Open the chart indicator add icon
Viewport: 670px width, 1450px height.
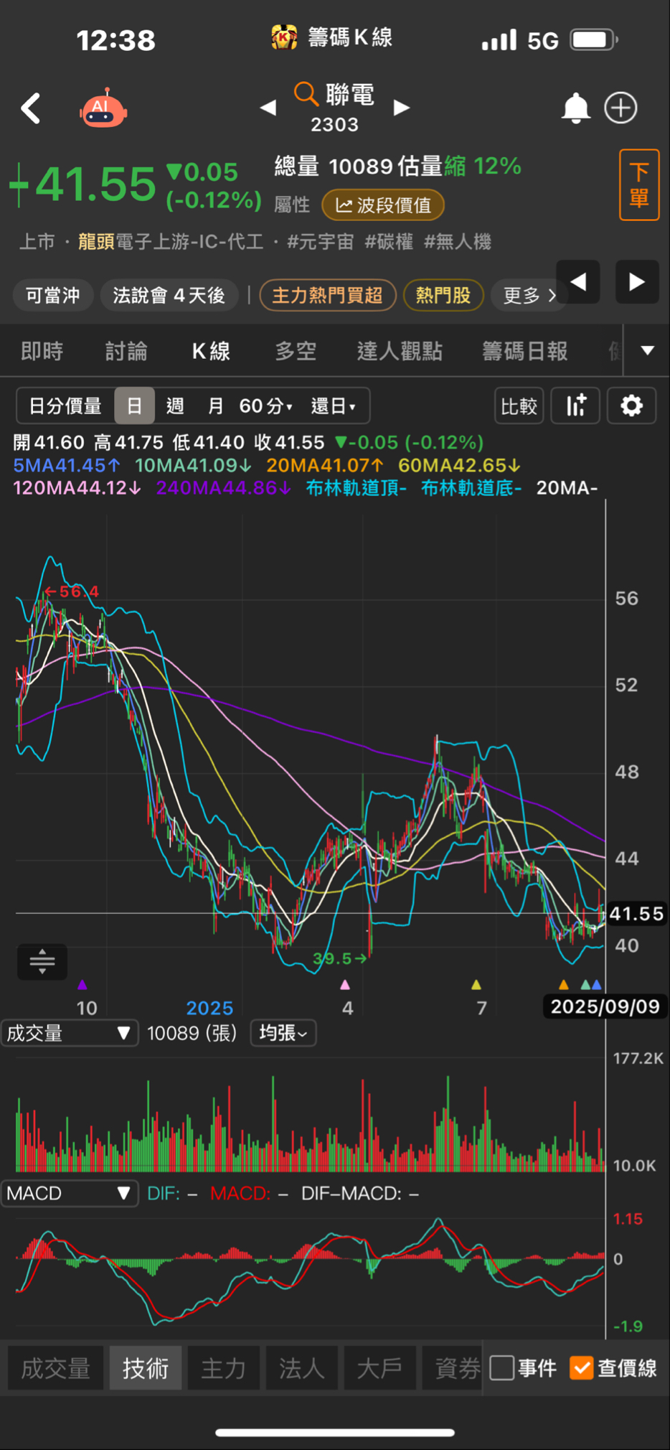click(x=576, y=406)
